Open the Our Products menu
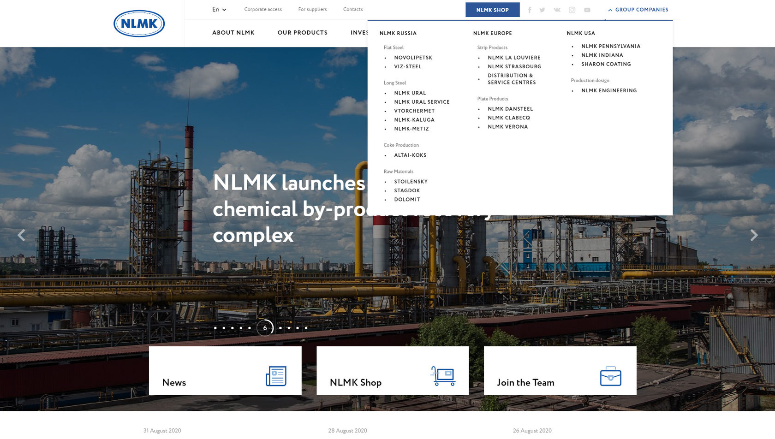775x439 pixels. (x=303, y=33)
